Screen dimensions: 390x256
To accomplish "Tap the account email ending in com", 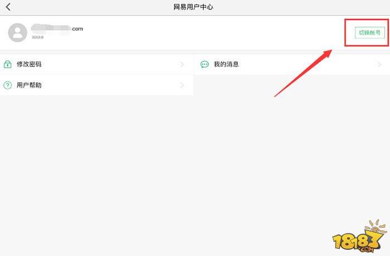I will pos(57,28).
